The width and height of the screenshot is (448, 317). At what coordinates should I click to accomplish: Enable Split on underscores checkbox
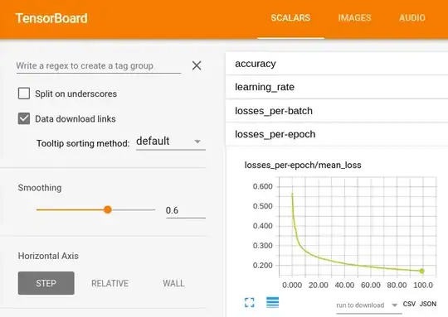pos(24,94)
